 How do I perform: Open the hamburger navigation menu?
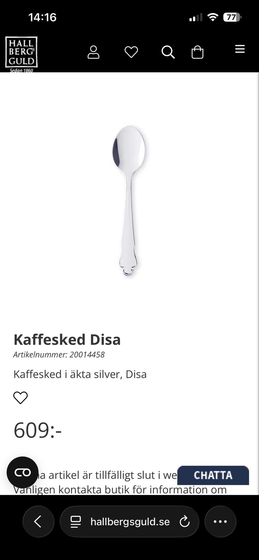[x=240, y=49]
